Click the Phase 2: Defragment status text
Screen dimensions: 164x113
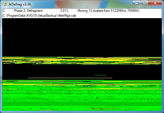pos(28,11)
